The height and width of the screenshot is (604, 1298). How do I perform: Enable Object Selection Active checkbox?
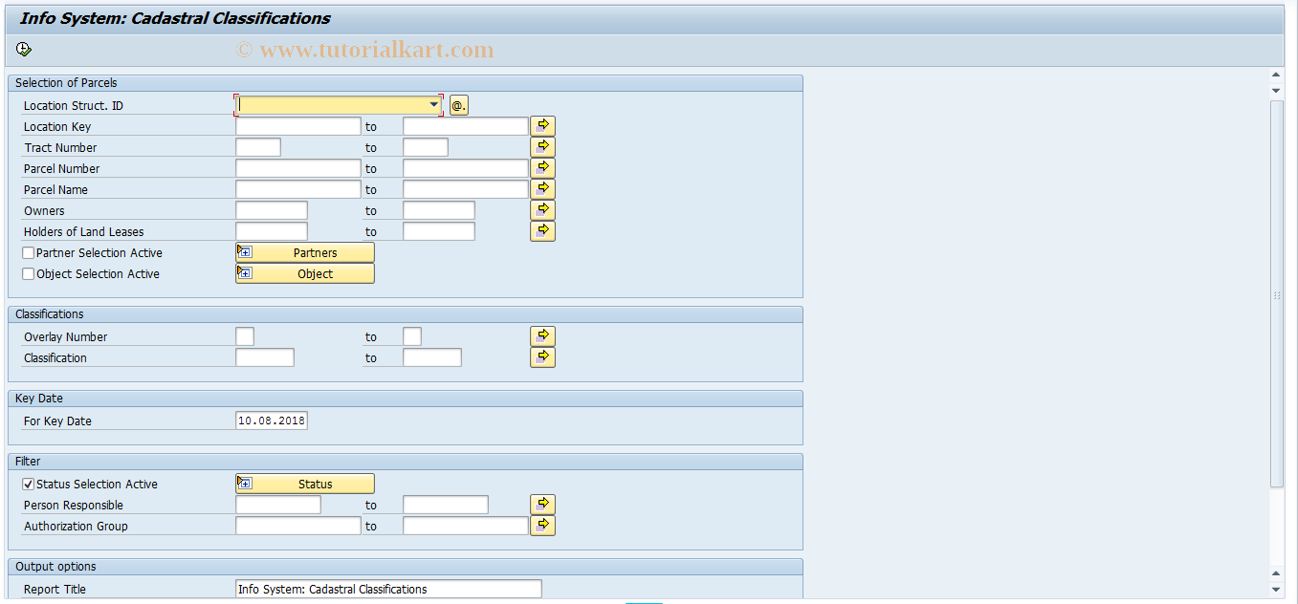click(x=29, y=274)
